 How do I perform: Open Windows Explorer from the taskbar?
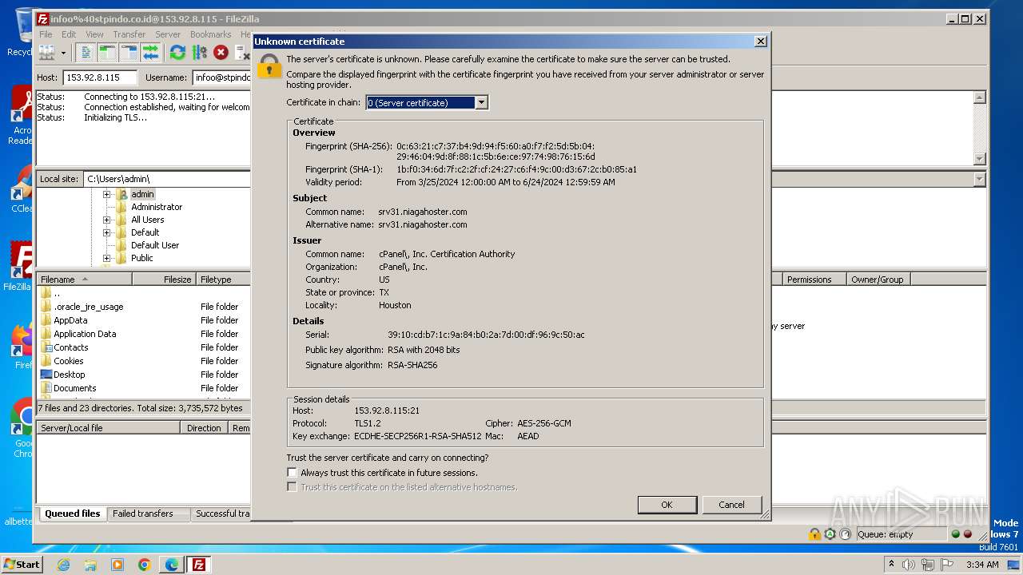click(x=90, y=565)
